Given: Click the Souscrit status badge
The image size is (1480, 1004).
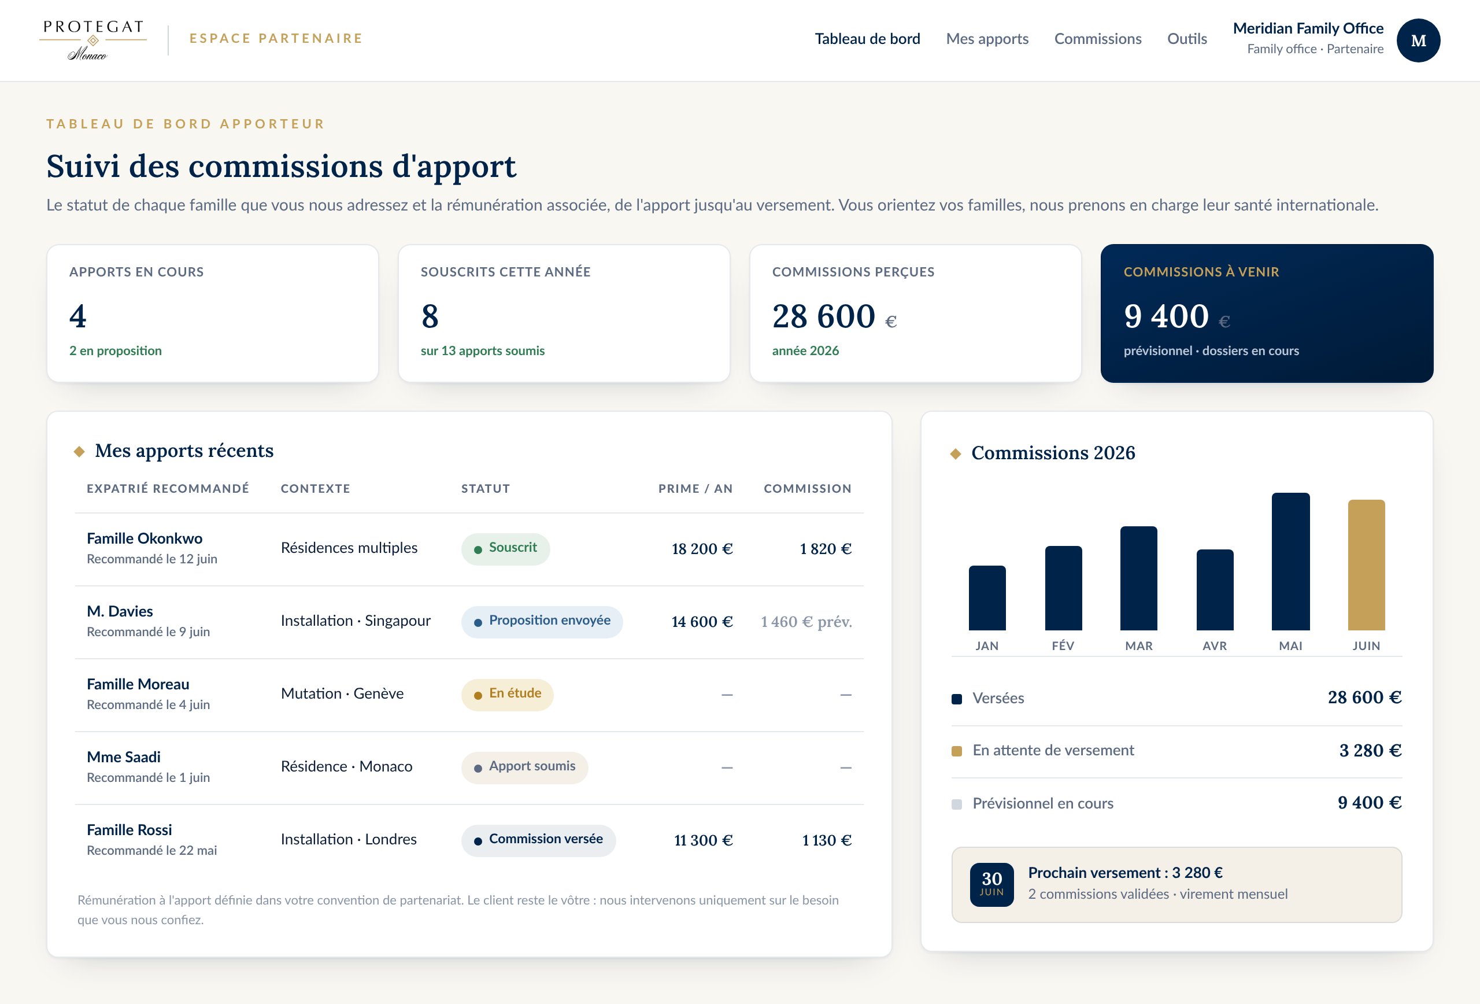Looking at the screenshot, I should [506, 548].
